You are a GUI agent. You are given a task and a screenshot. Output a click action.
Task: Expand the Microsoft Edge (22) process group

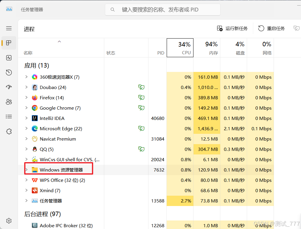point(27,128)
